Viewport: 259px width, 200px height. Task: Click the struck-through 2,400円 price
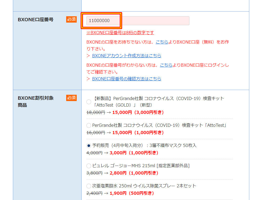click(95, 193)
